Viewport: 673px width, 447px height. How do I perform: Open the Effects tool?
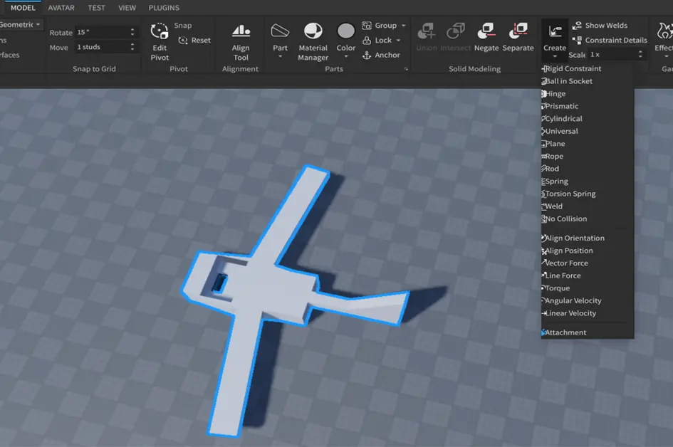pos(664,37)
